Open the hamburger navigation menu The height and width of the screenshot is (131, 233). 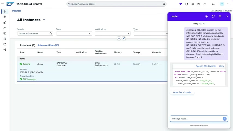(x=2, y=4)
